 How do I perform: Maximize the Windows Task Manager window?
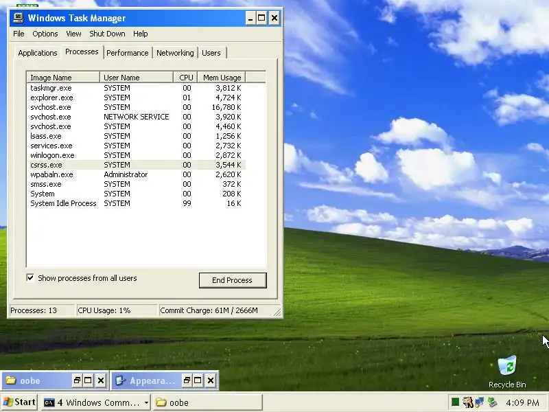point(261,18)
